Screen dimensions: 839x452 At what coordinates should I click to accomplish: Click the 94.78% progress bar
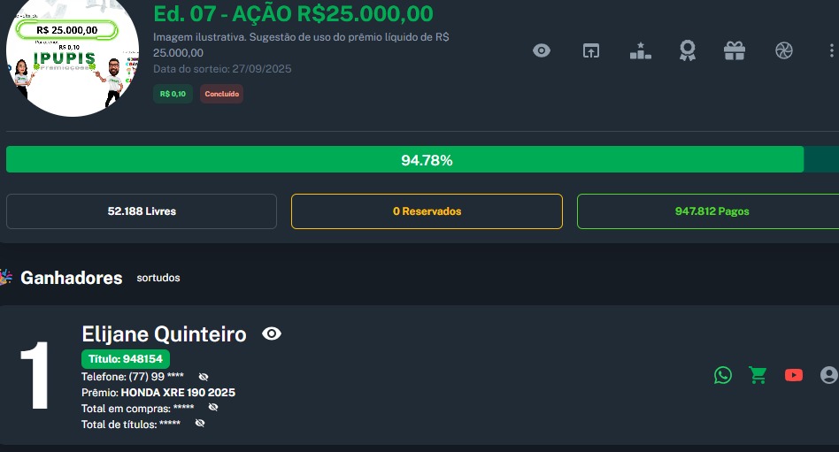(427, 160)
